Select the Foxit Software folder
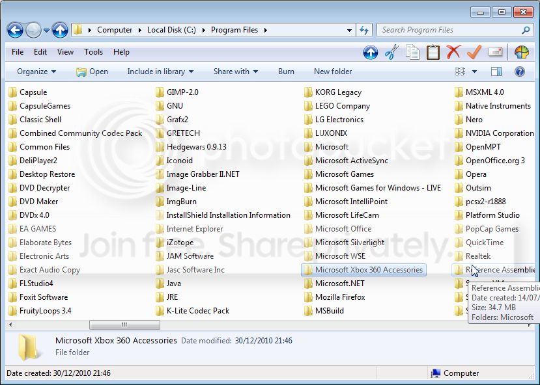This screenshot has width=540, height=385. pos(38,297)
